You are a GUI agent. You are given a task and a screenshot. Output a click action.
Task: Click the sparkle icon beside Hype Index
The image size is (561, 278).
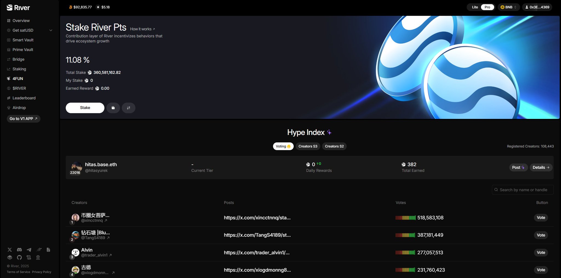[329, 133]
